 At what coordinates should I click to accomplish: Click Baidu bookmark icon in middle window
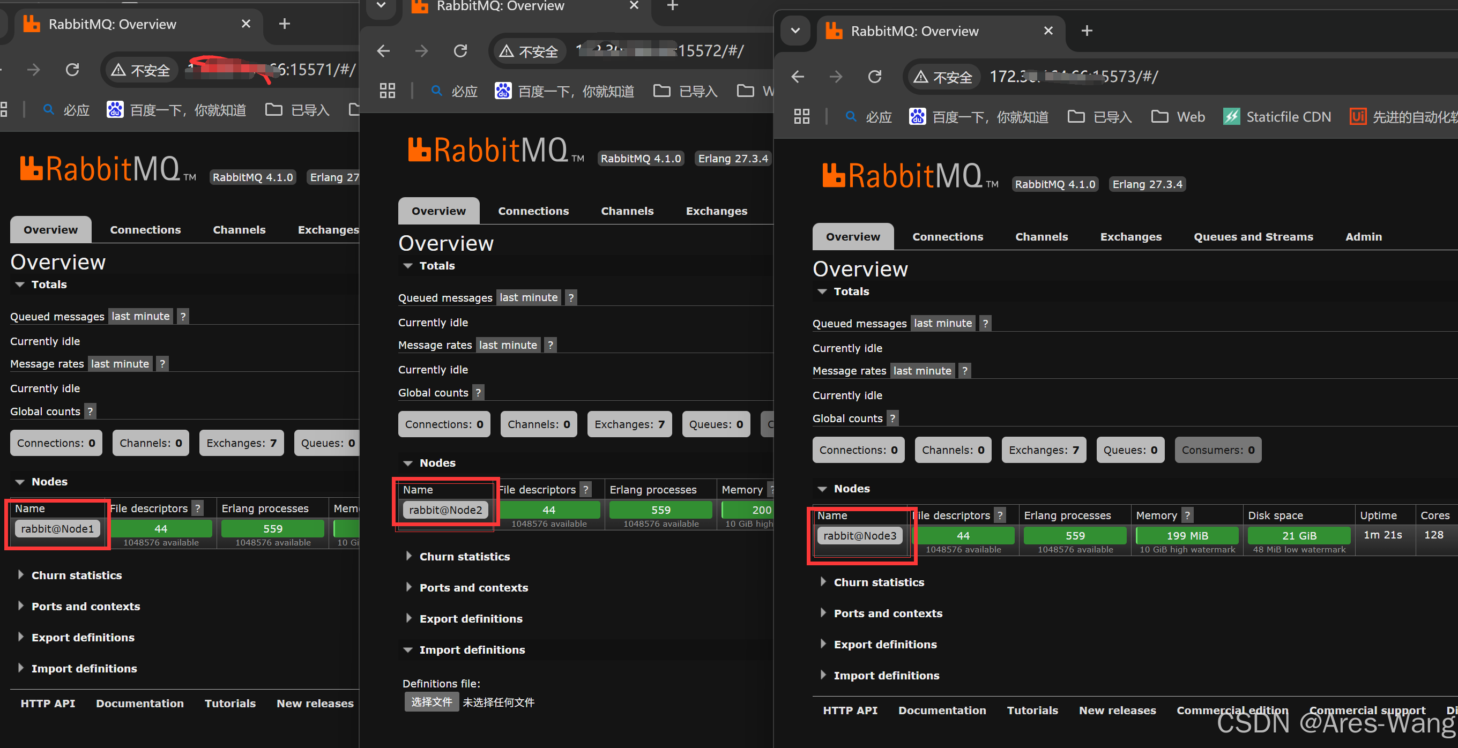coord(503,91)
